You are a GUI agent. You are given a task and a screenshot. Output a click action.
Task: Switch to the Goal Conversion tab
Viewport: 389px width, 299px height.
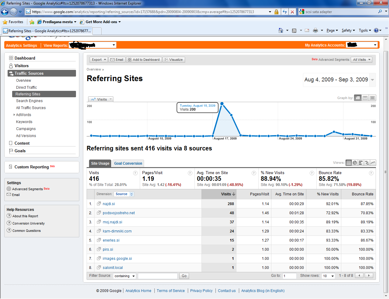click(128, 163)
